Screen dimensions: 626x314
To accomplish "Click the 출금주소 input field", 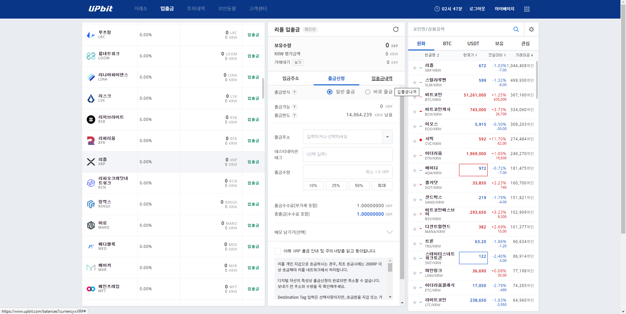I will [343, 137].
